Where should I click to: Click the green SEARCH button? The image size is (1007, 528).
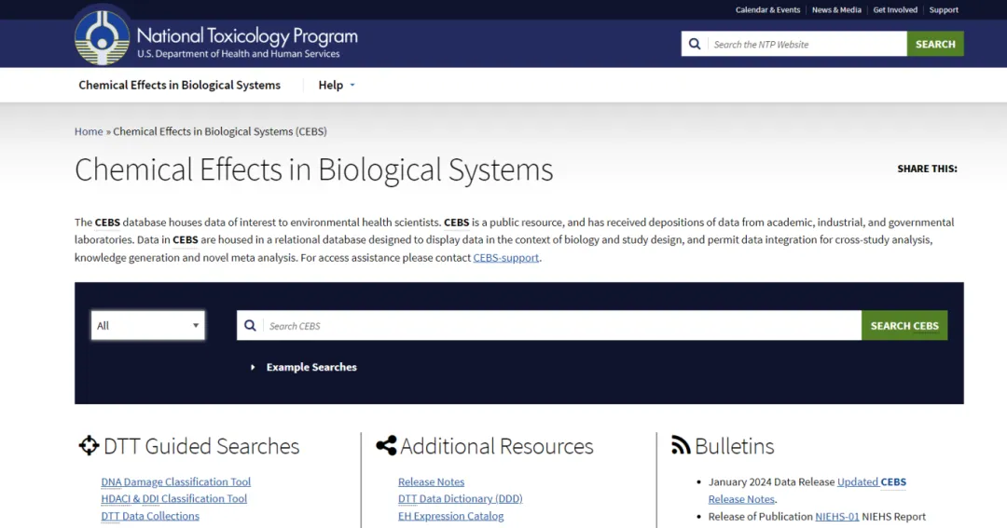coord(935,44)
